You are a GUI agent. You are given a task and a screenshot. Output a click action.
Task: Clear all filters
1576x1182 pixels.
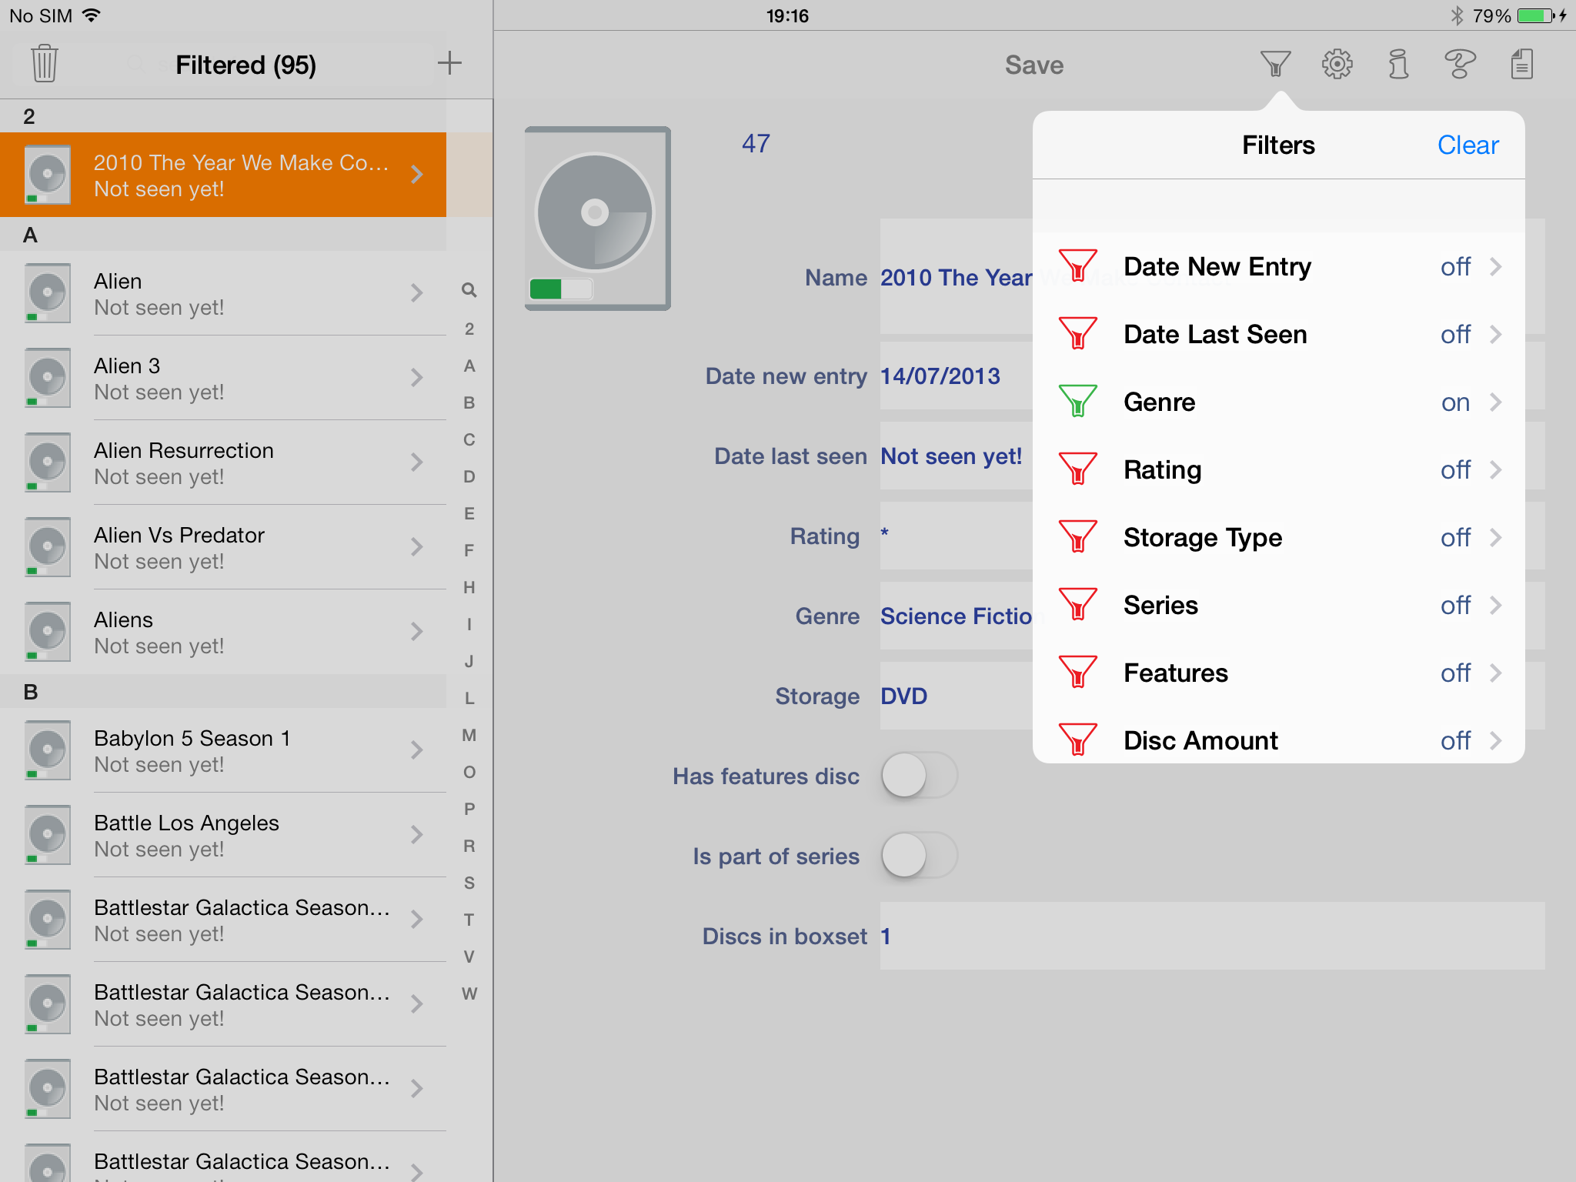(1467, 145)
